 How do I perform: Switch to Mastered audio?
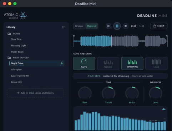[91, 26]
